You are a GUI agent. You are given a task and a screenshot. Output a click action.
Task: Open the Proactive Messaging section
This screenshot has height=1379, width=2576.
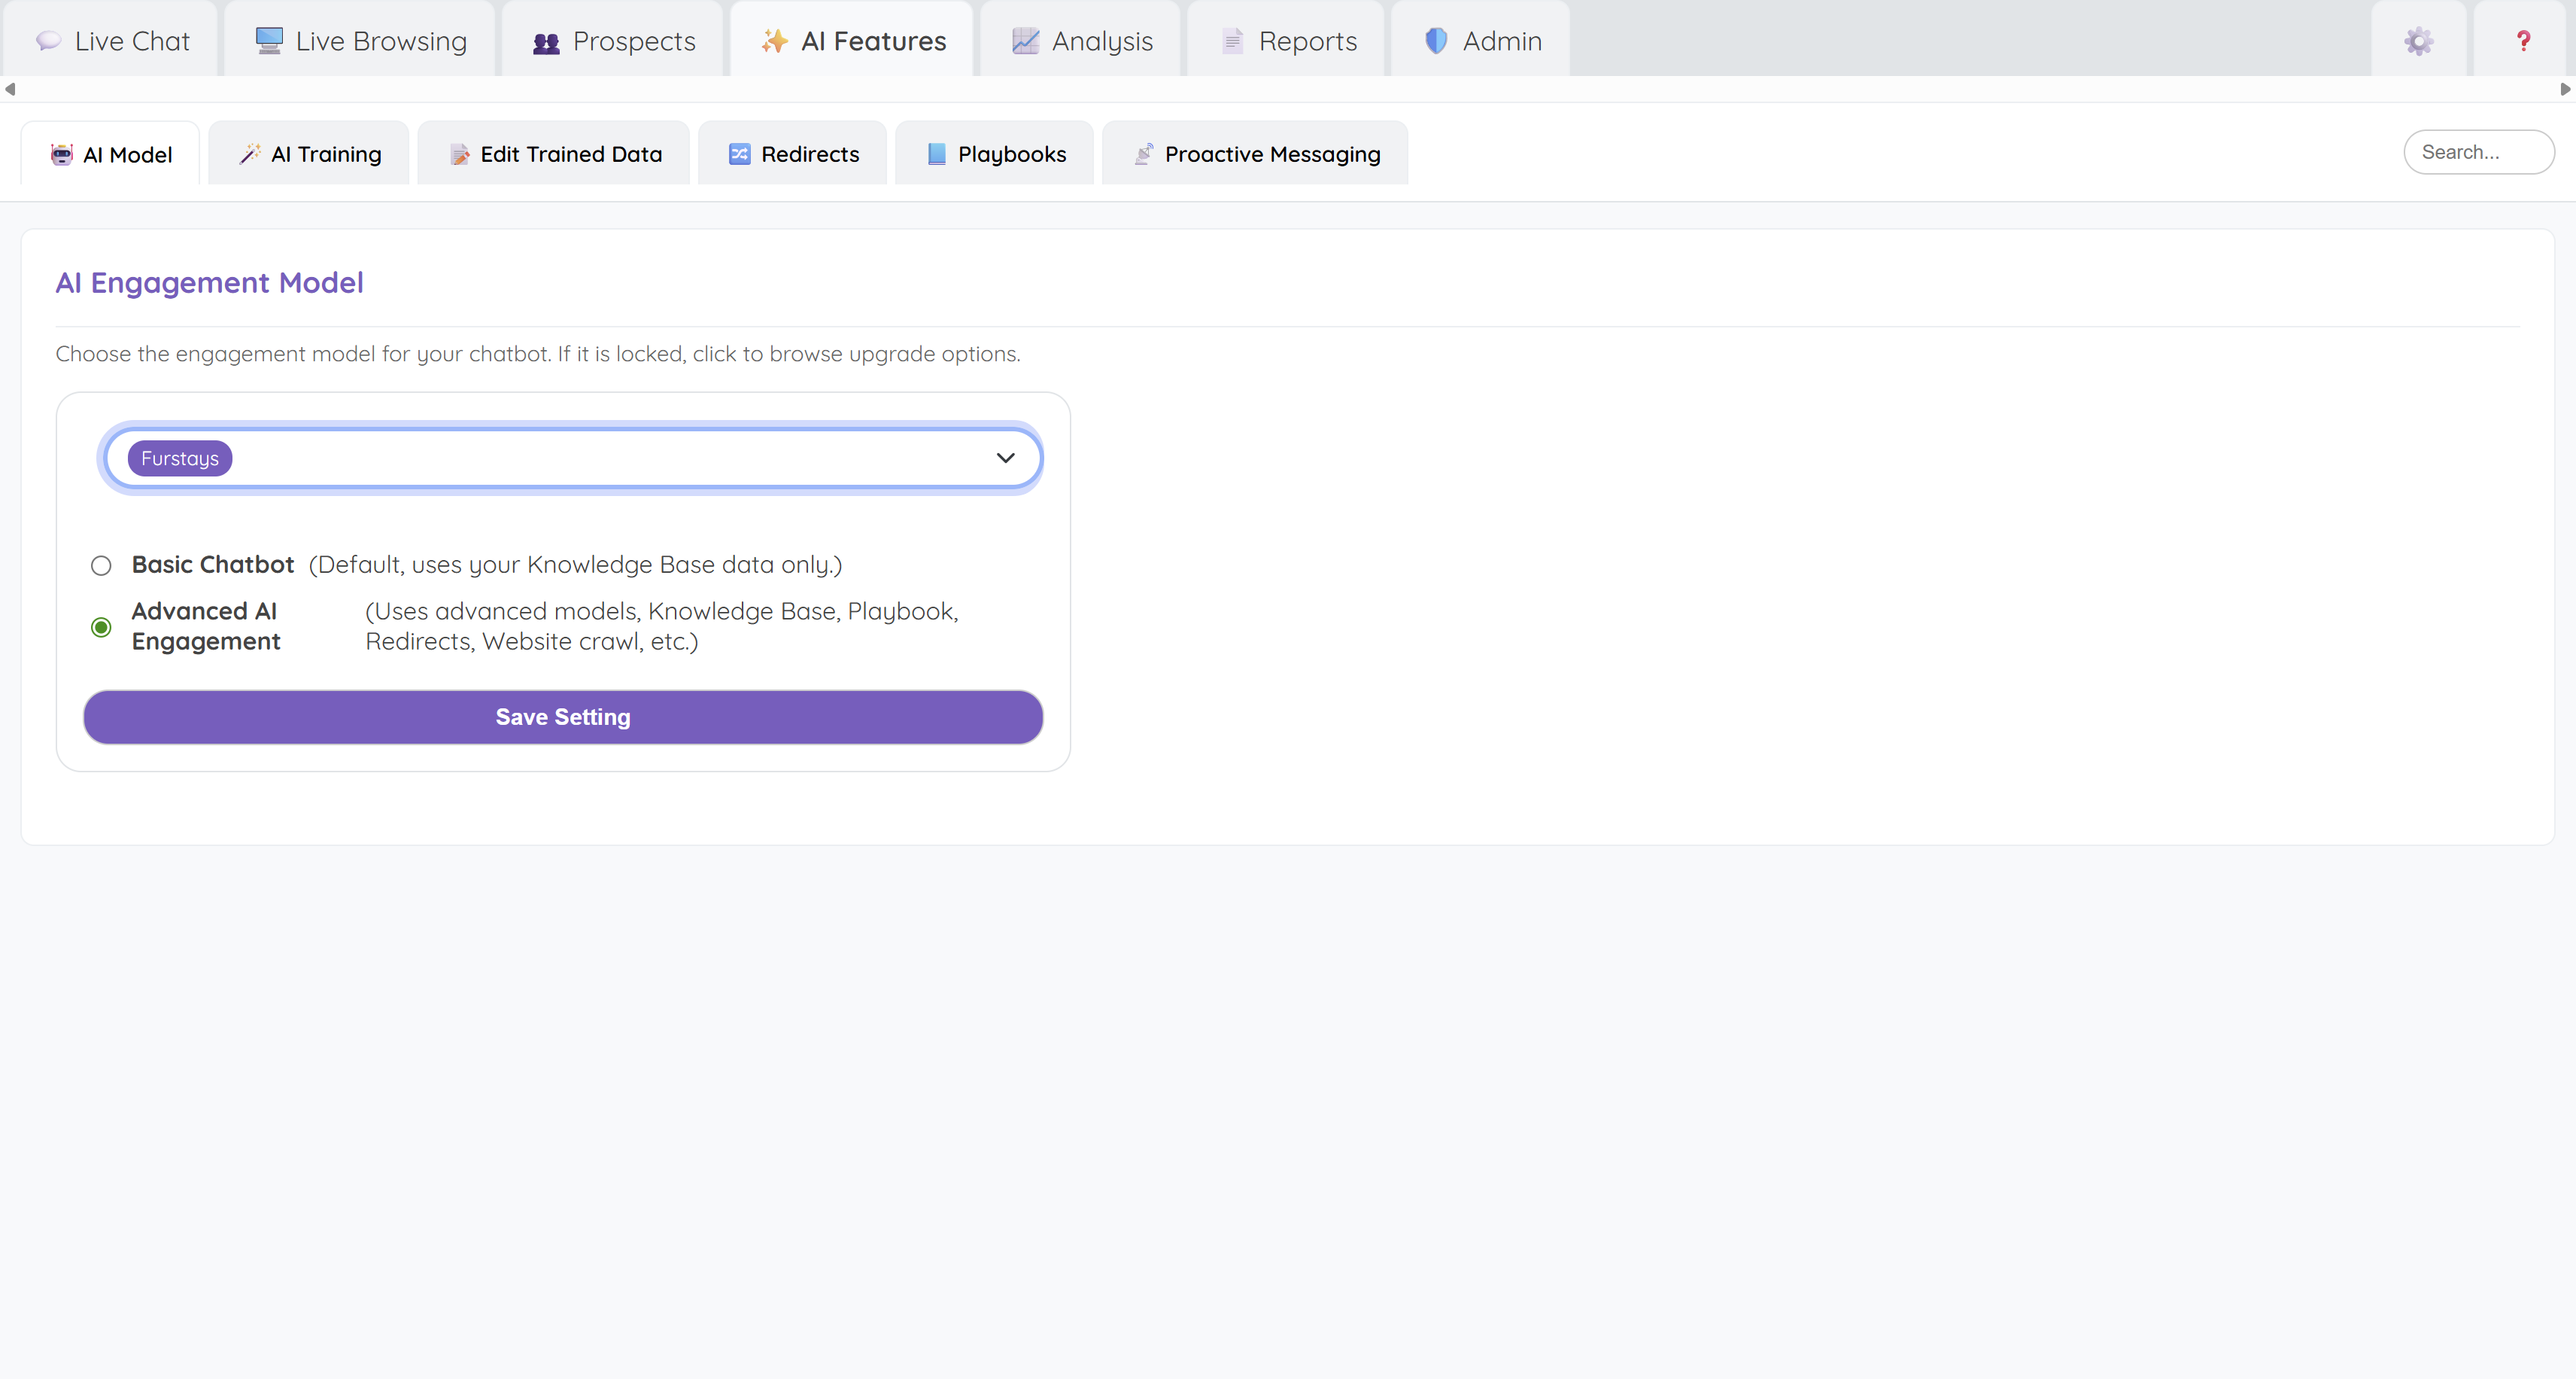coord(1255,154)
